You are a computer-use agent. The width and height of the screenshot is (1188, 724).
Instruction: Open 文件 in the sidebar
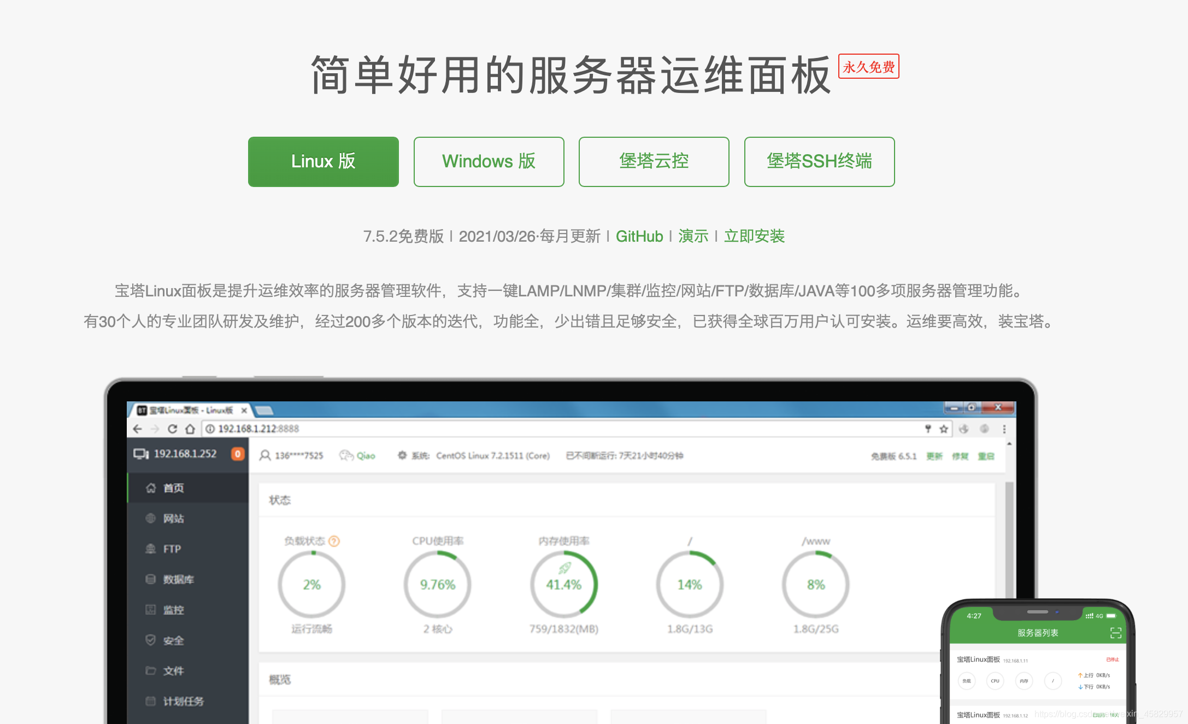coord(188,670)
